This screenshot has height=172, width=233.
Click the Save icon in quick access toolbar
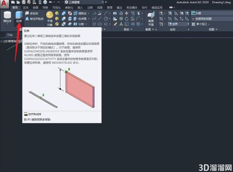[x=24, y=2]
